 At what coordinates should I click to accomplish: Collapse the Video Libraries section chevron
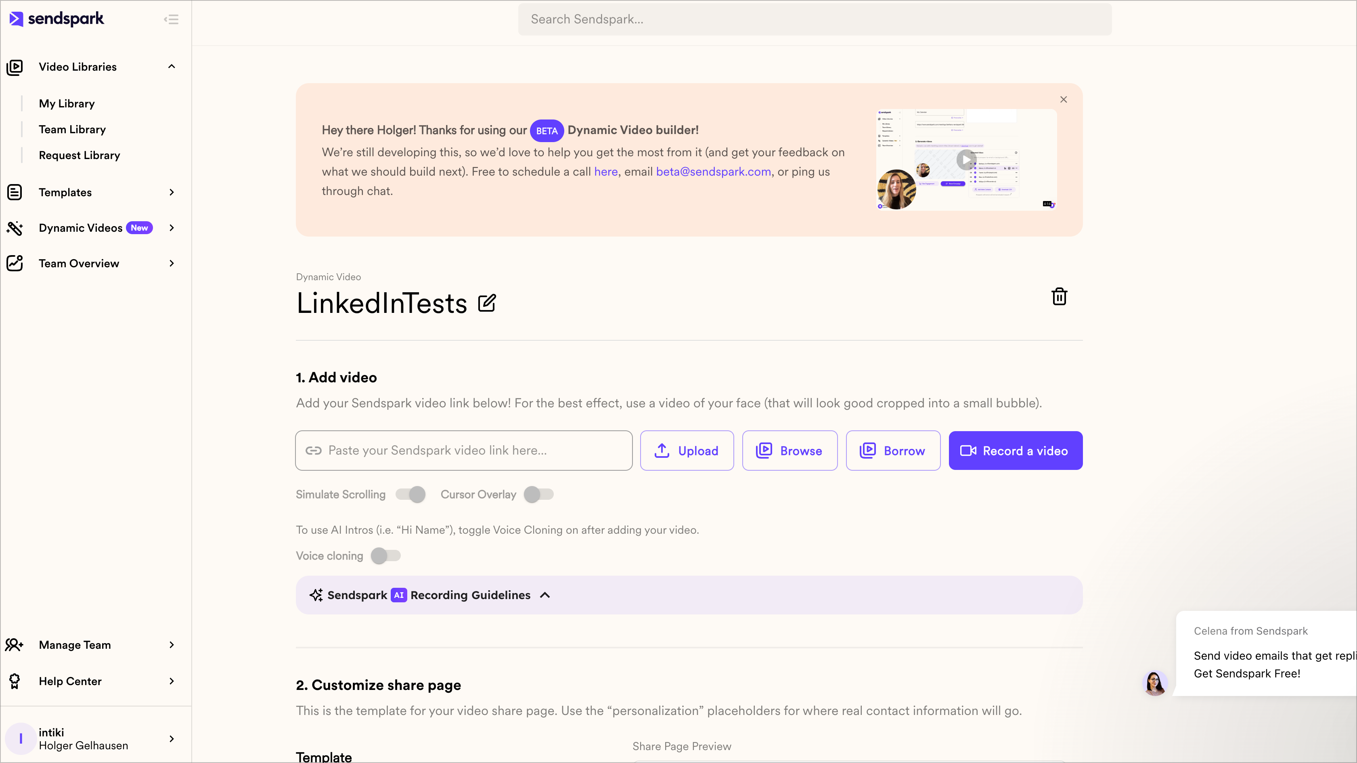171,66
